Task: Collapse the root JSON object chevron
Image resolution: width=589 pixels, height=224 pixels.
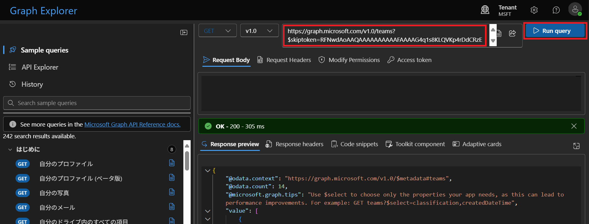Action: pyautogui.click(x=207, y=171)
